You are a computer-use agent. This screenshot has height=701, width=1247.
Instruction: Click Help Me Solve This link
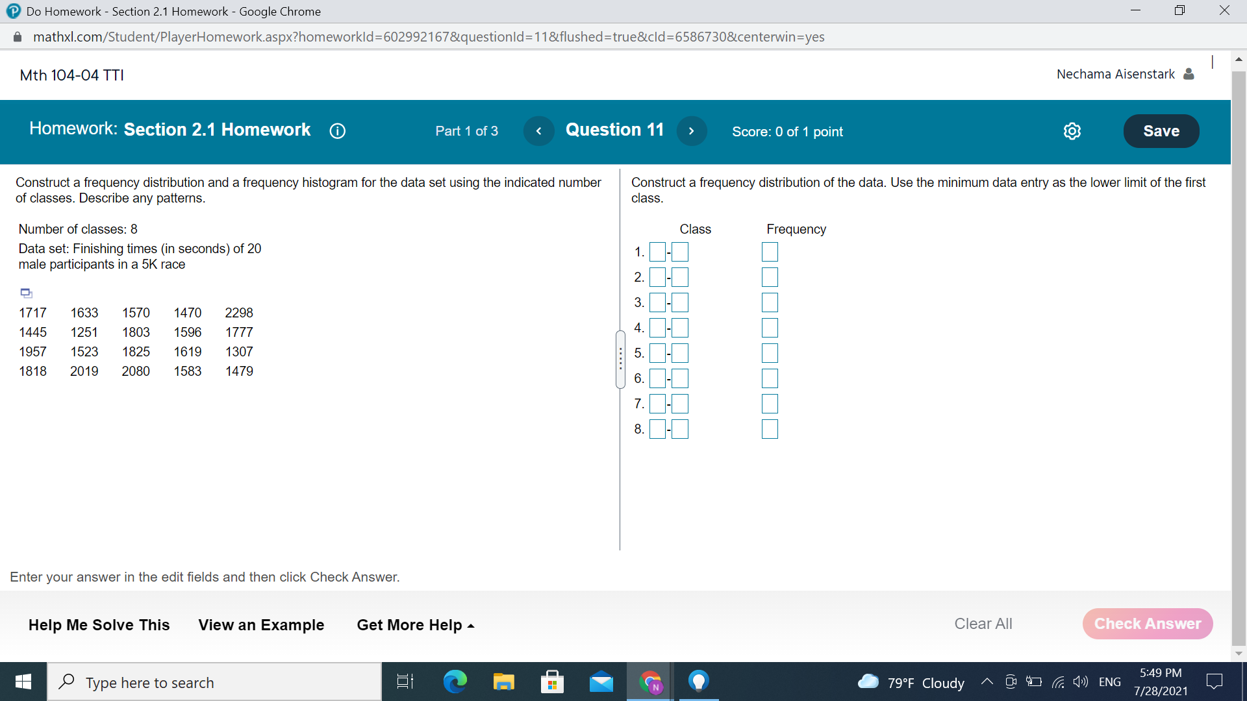(x=99, y=623)
